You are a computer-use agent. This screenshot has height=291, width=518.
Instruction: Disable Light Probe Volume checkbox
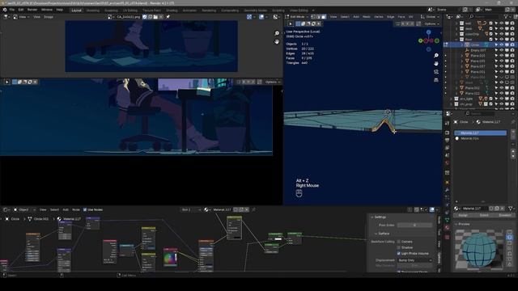point(399,253)
